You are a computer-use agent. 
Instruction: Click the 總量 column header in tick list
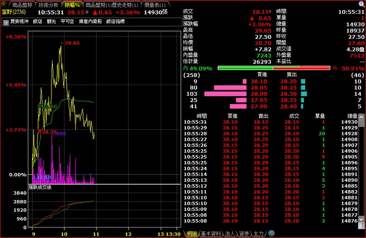(352, 116)
